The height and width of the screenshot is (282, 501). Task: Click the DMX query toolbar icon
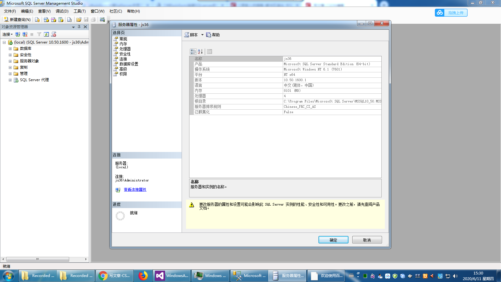(54, 19)
